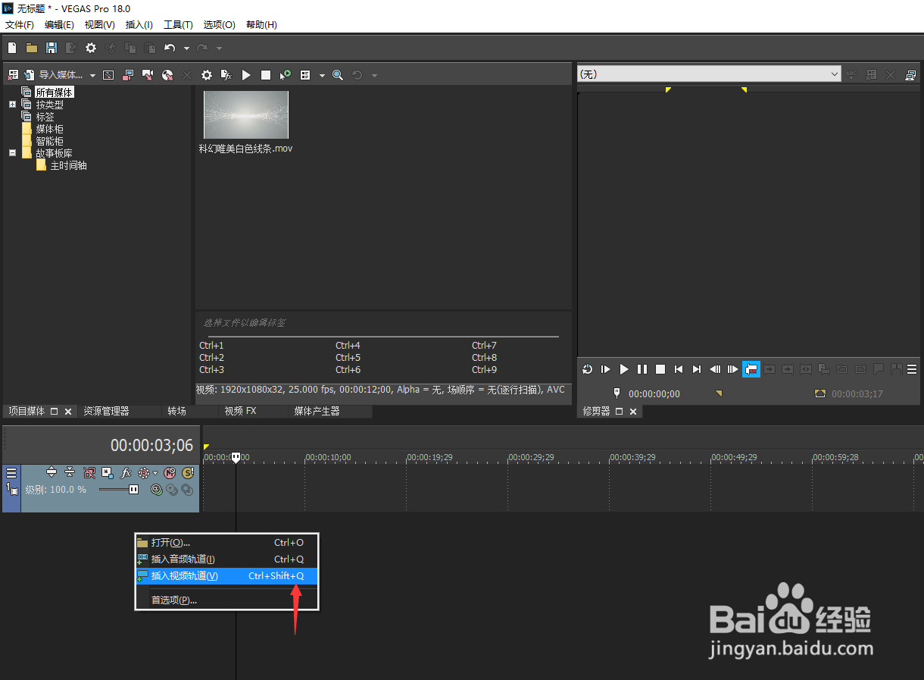Open the 工具(T) menu
This screenshot has width=924, height=680.
(x=179, y=25)
